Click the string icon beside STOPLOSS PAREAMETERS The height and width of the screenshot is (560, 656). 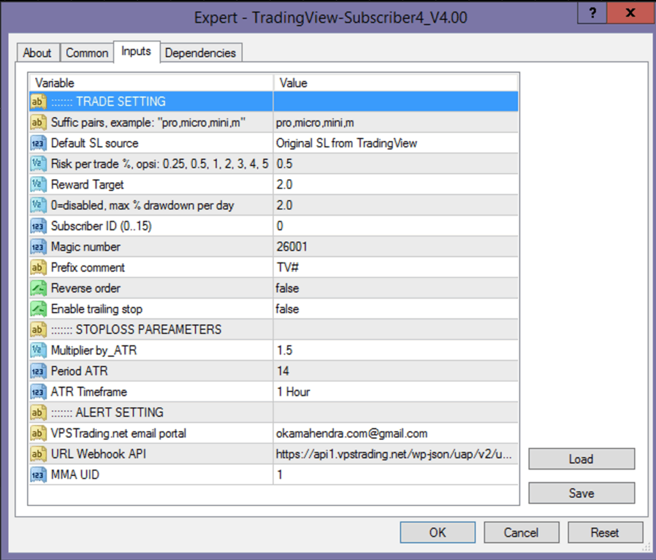pos(38,329)
